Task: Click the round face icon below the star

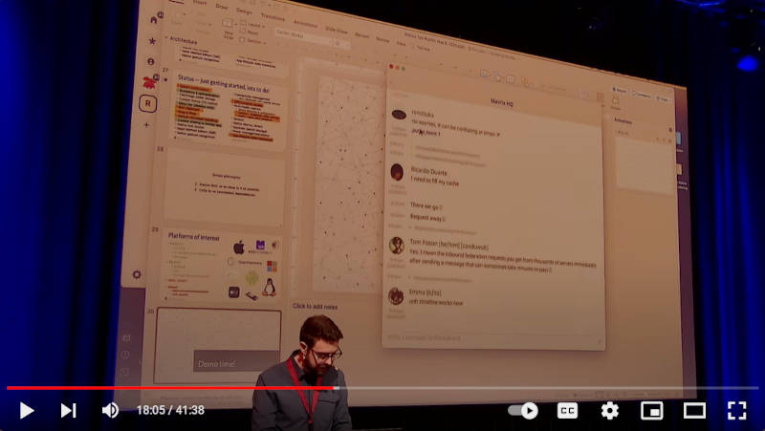Action: [151, 62]
